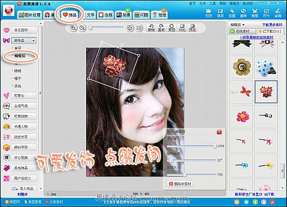Expand the 脸饰品 category dropdown
The image size is (287, 207).
coord(24,41)
